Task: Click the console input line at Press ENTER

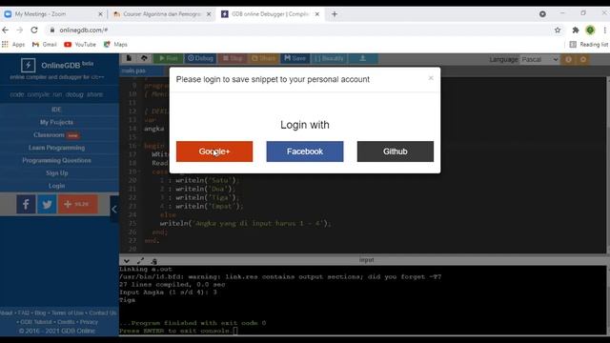Action: (178, 331)
